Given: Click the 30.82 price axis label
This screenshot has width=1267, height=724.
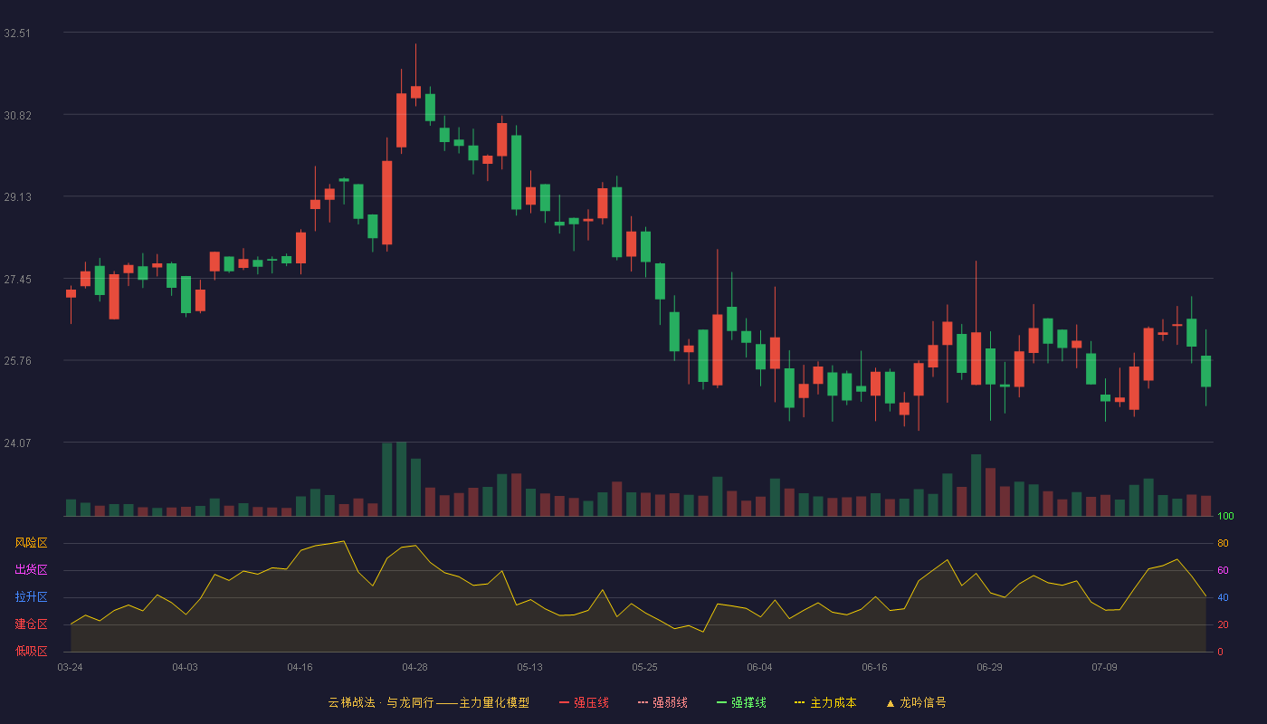Looking at the screenshot, I should (x=17, y=115).
